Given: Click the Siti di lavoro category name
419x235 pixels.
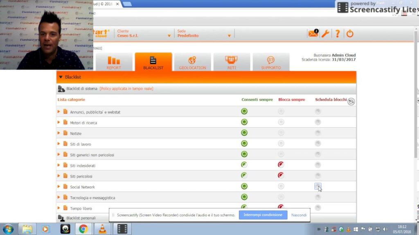Looking at the screenshot, I should click(81, 144).
